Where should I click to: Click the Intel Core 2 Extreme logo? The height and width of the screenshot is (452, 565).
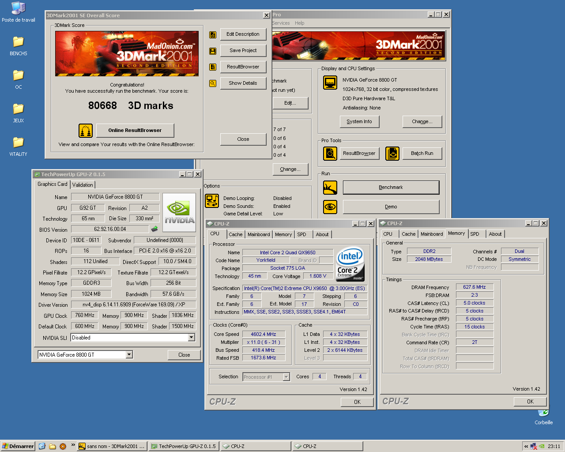pyautogui.click(x=350, y=264)
